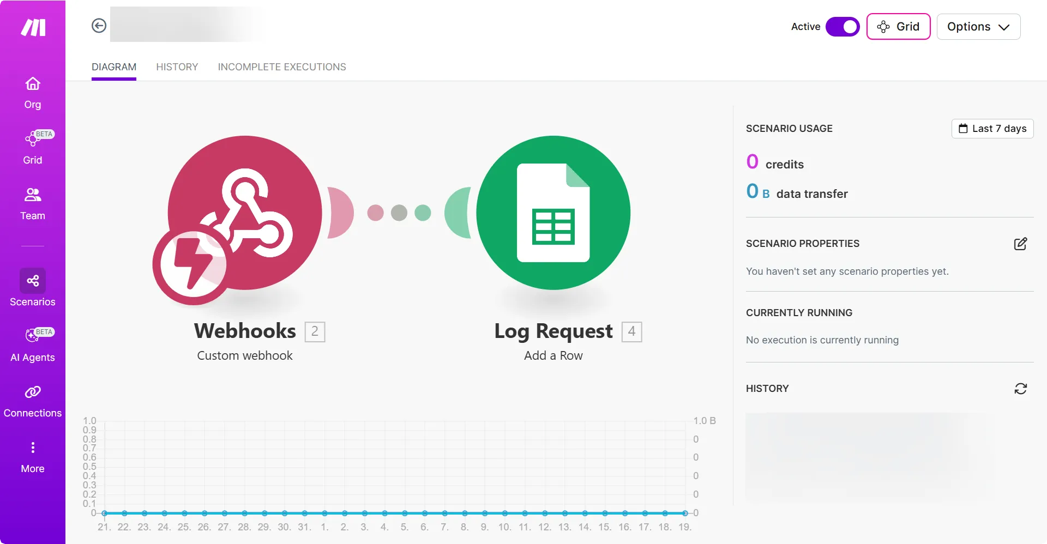Click the Add a Row subtitle
1047x544 pixels.
[x=553, y=355]
